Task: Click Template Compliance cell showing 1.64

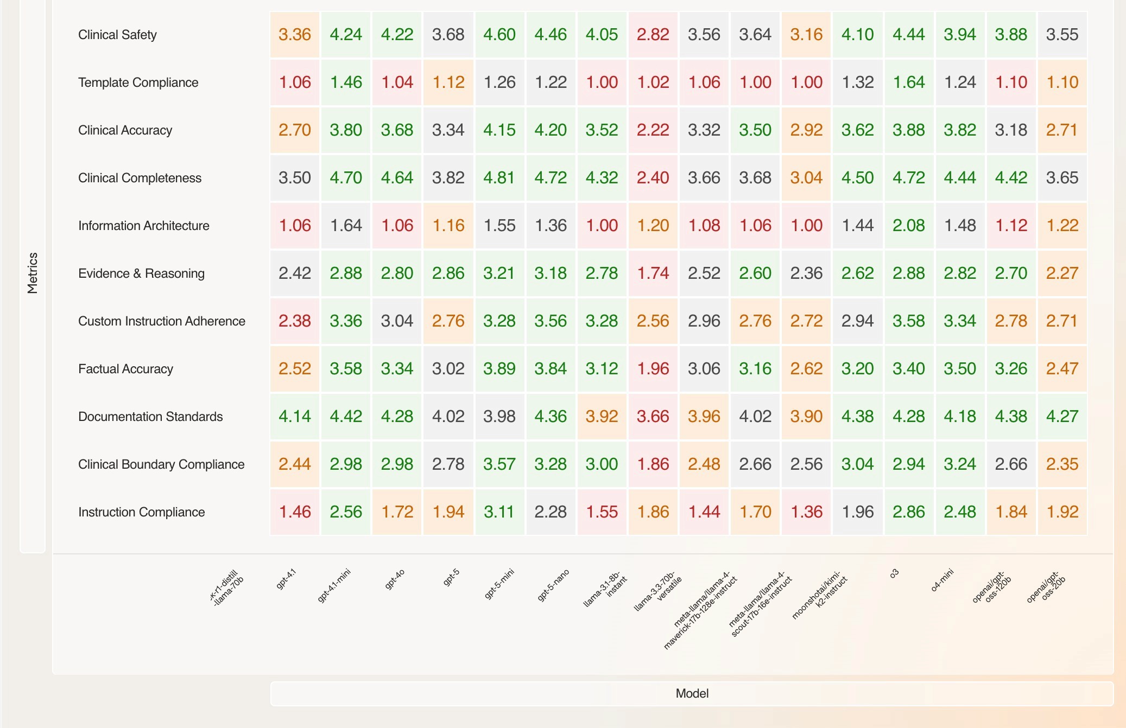Action: tap(909, 82)
